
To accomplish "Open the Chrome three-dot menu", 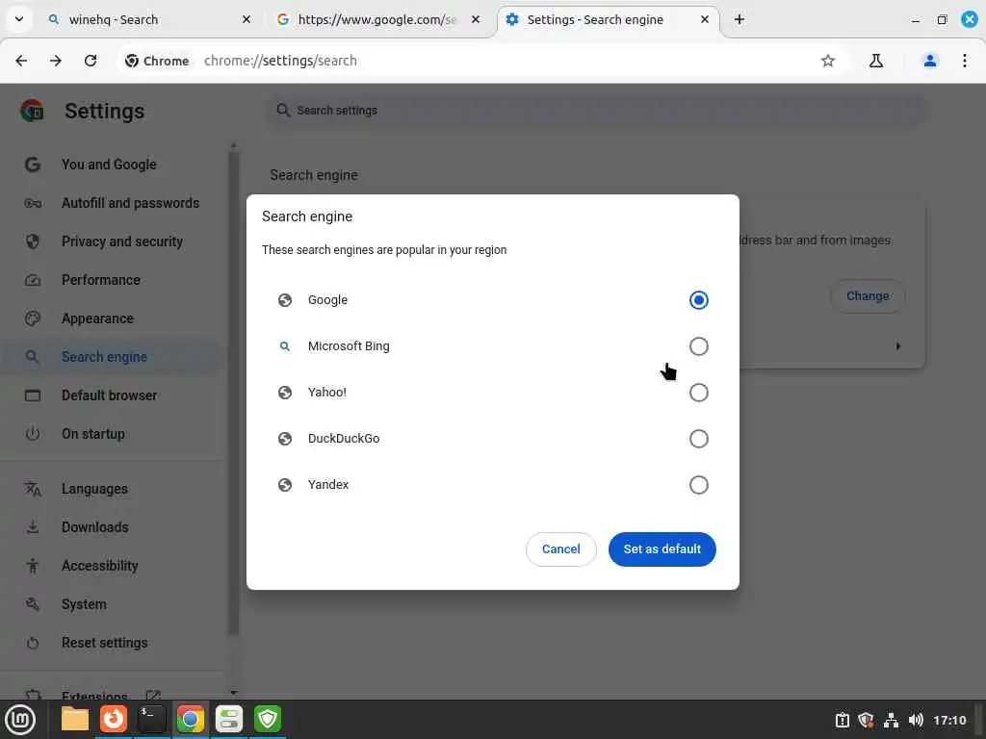I will click(x=964, y=61).
